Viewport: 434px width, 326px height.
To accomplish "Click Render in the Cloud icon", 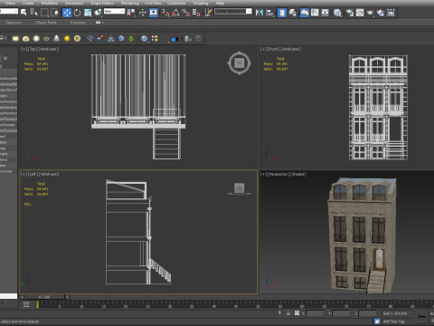I will coord(381,13).
